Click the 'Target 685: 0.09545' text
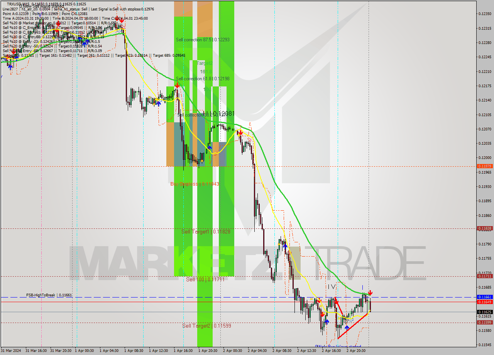The image size is (494, 355). pos(169,56)
